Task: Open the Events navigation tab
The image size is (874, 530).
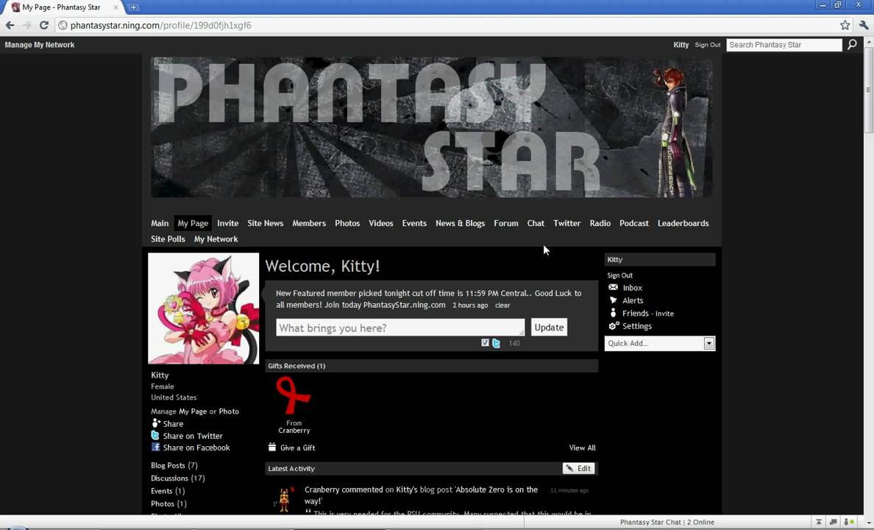Action: (x=414, y=223)
